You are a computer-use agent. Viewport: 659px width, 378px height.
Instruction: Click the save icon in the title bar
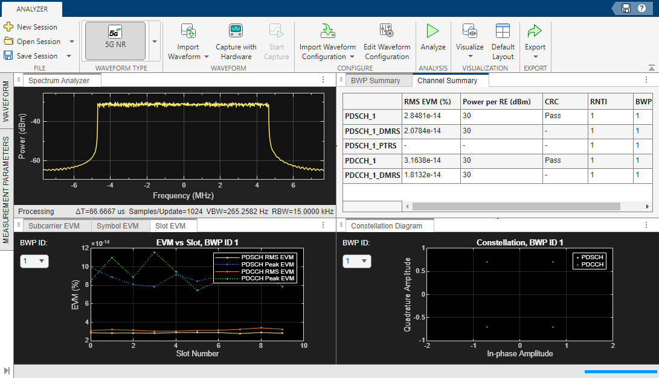pyautogui.click(x=626, y=8)
